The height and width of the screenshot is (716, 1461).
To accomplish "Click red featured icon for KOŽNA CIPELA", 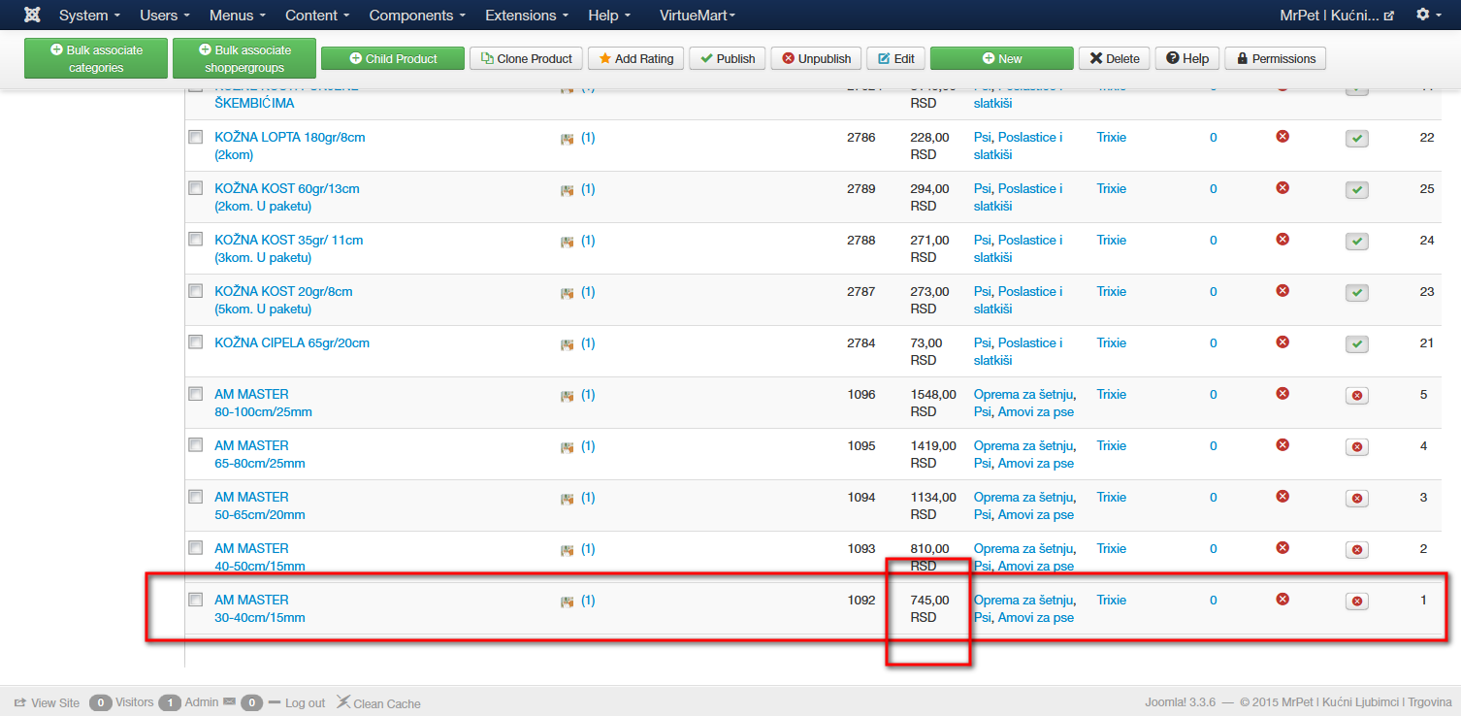I will click(1282, 342).
